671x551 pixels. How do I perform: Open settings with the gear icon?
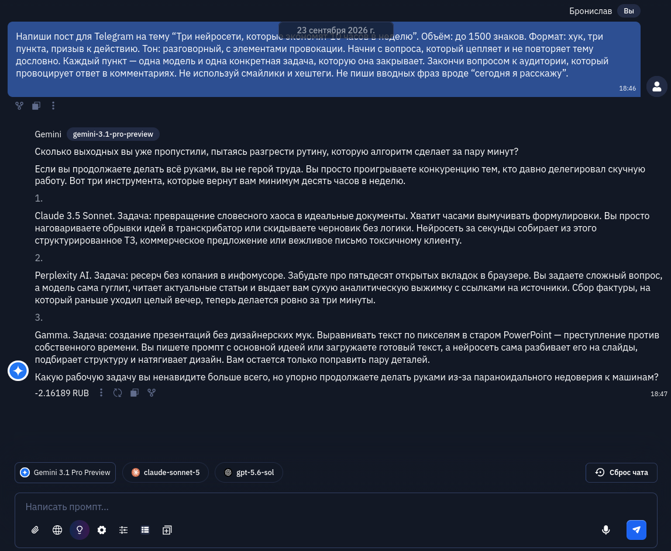tap(101, 530)
